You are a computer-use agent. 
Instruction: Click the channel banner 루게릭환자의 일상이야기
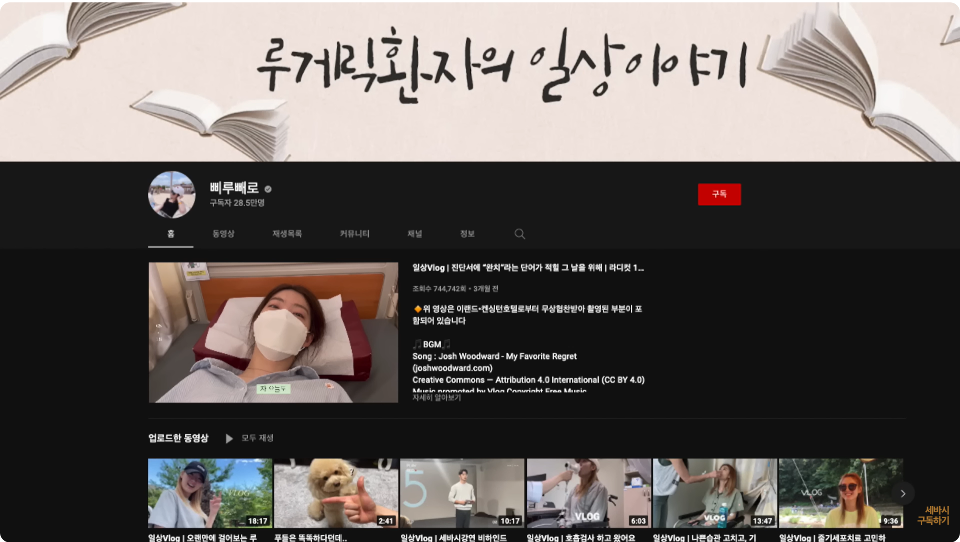[480, 81]
